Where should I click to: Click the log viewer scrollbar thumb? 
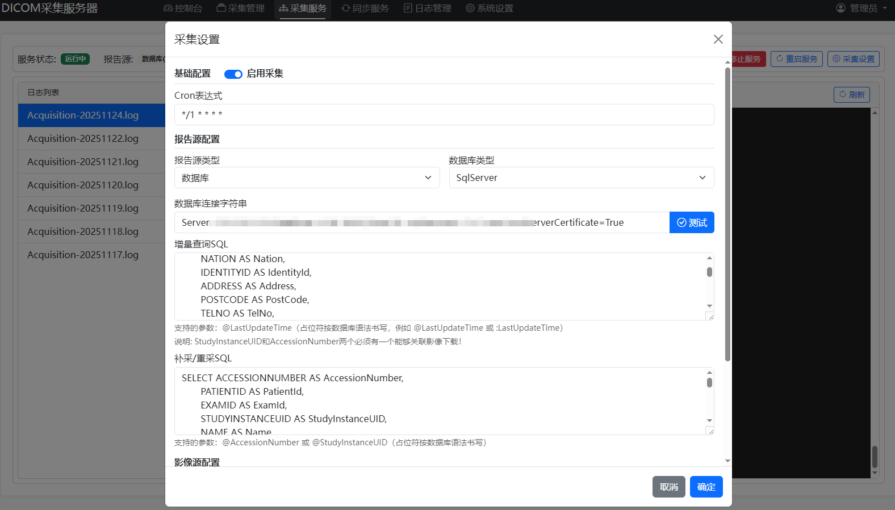tap(875, 457)
